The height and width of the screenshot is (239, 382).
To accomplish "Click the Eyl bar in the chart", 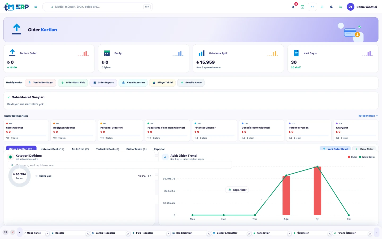I will pyautogui.click(x=318, y=191).
